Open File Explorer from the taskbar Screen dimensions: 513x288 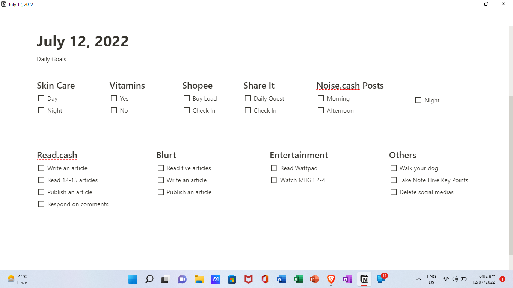(199, 279)
